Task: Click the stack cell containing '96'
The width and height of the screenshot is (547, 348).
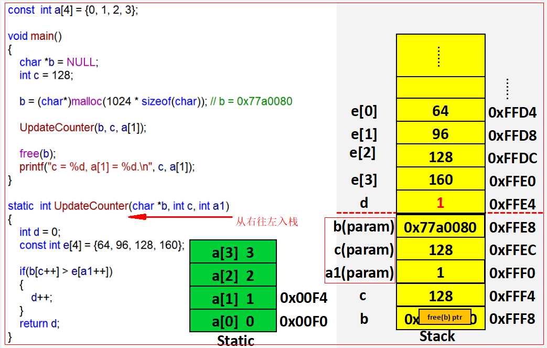Action: (441, 133)
